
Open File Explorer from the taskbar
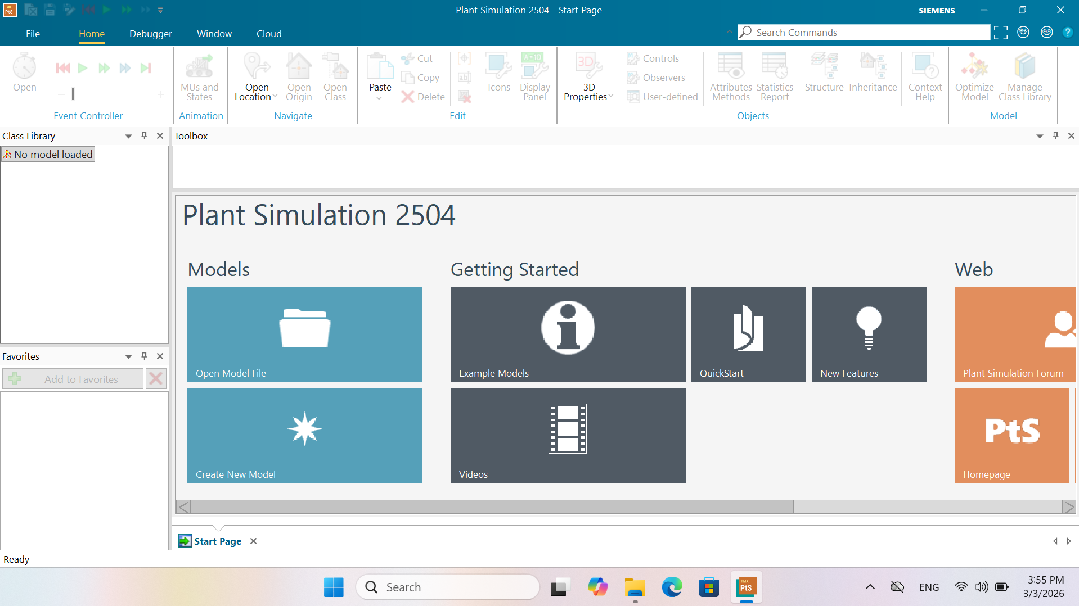pyautogui.click(x=635, y=587)
